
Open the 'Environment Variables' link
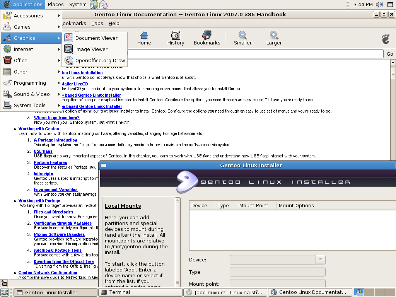(56, 189)
